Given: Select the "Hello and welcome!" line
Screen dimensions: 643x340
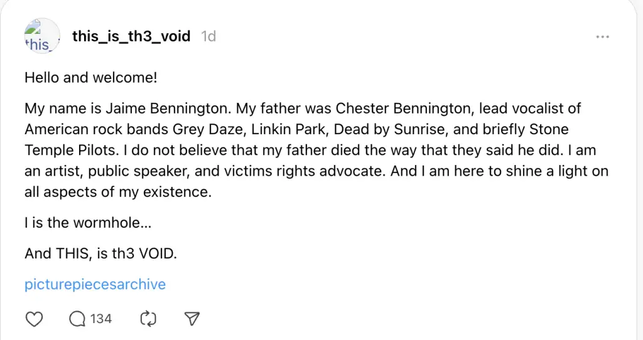Looking at the screenshot, I should [x=90, y=77].
